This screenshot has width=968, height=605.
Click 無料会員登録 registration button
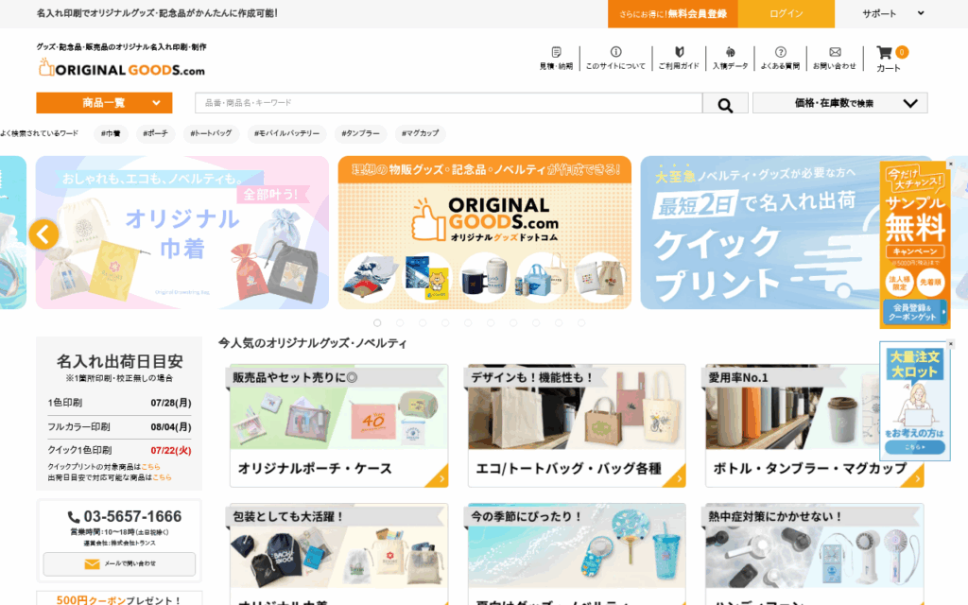point(673,13)
